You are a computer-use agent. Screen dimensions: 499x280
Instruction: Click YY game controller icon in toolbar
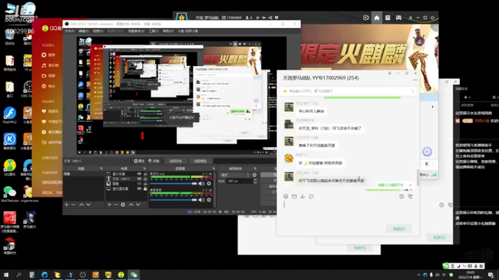(x=399, y=18)
